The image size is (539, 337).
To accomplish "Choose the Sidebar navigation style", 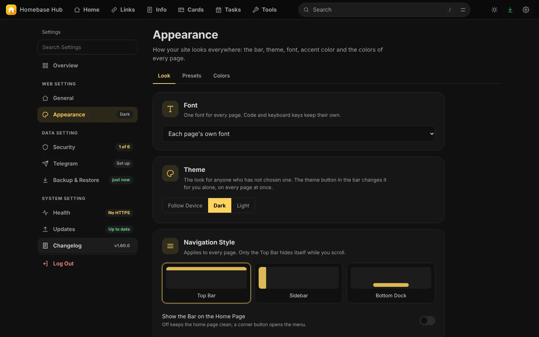I will (299, 283).
